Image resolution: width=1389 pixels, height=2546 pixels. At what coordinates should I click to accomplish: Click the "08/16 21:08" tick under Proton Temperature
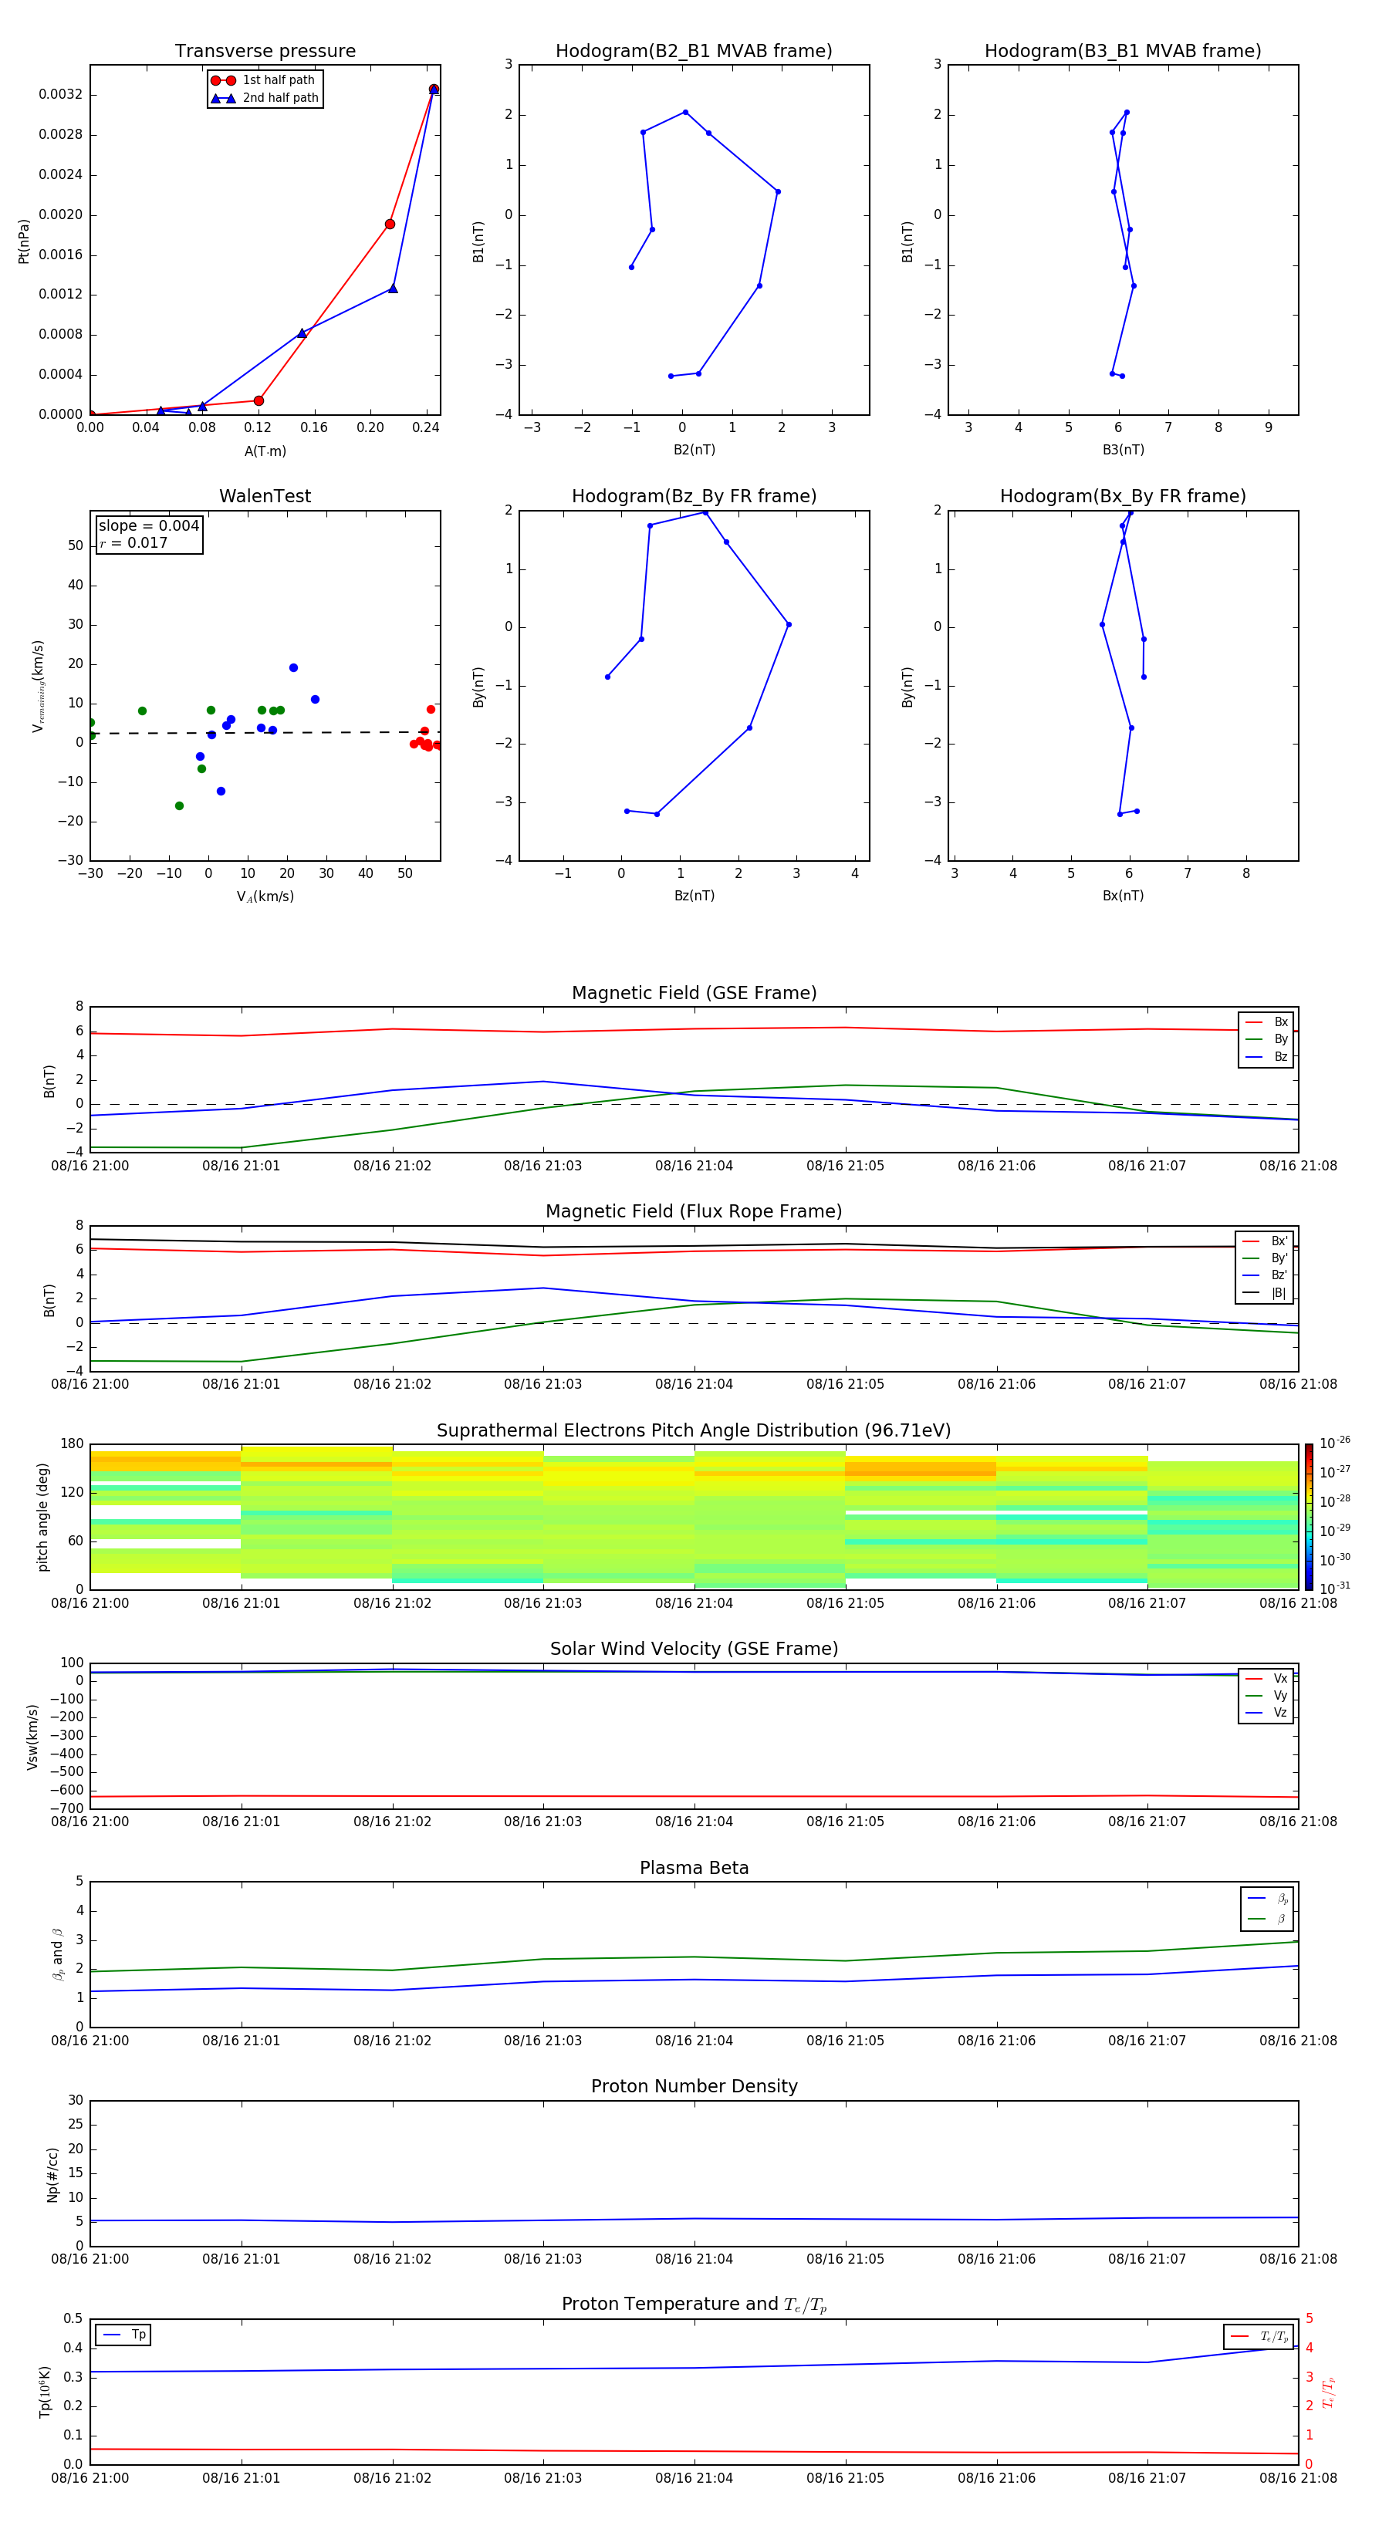coord(1298,2478)
